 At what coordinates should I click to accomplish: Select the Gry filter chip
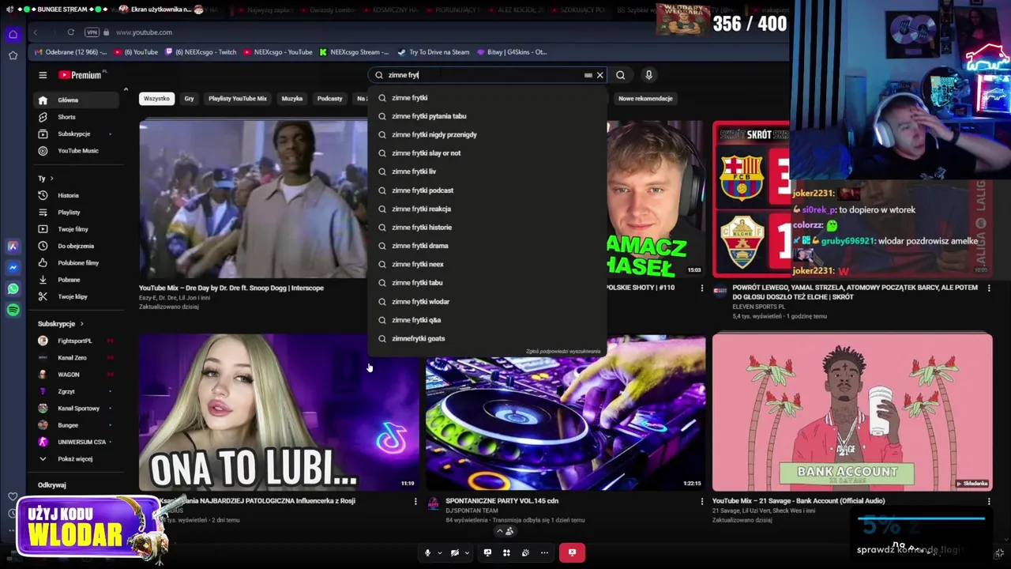tap(189, 99)
